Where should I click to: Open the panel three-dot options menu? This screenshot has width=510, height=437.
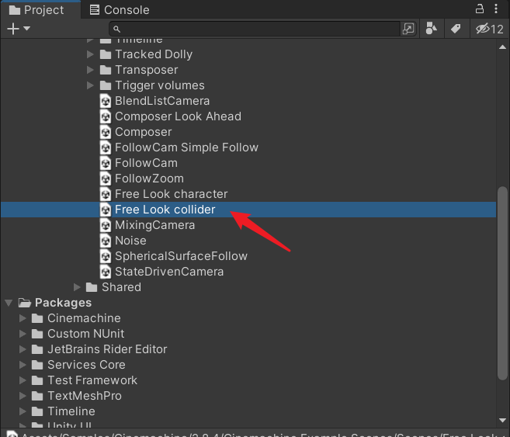496,9
